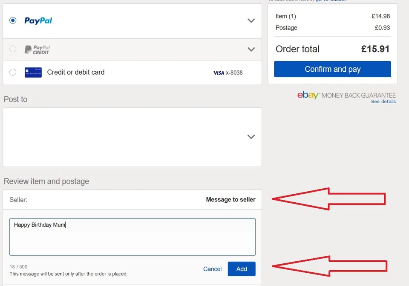Expand the Post to address chevron
Image resolution: width=409 pixels, height=286 pixels.
pyautogui.click(x=251, y=137)
